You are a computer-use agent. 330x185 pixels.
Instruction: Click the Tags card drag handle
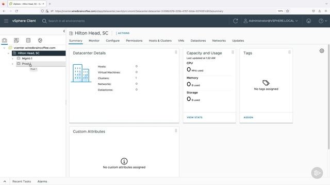tap(289, 52)
